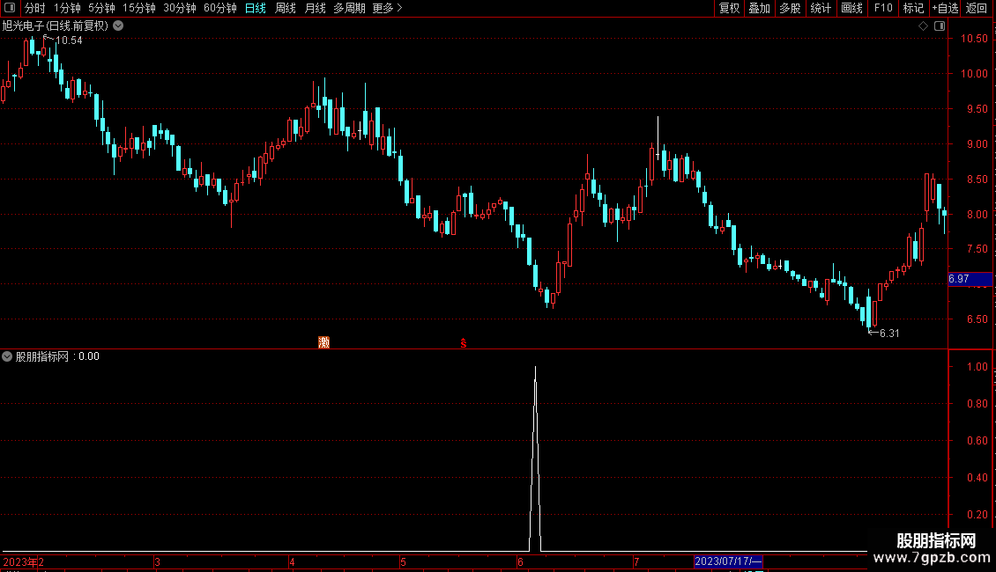
Task: Click the 叠加 overlay button
Action: pyautogui.click(x=760, y=8)
